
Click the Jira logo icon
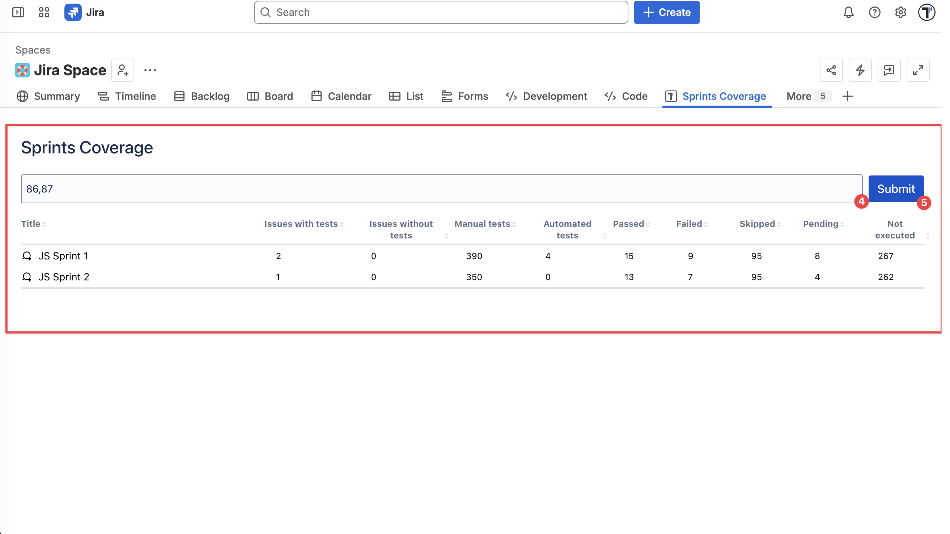(73, 12)
